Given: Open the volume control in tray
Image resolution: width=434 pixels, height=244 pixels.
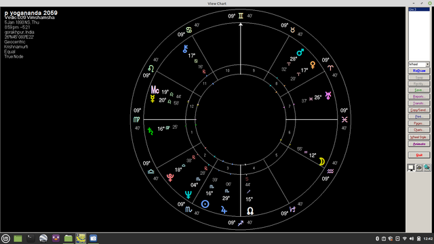Looking at the screenshot, I should (412, 239).
